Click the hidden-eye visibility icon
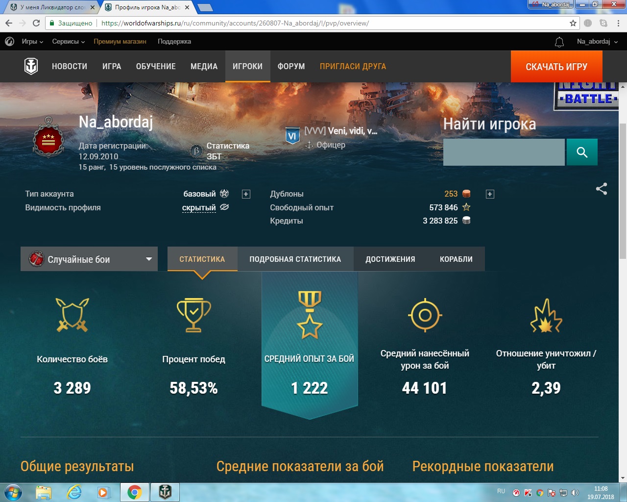This screenshot has height=502, width=627. tap(224, 207)
